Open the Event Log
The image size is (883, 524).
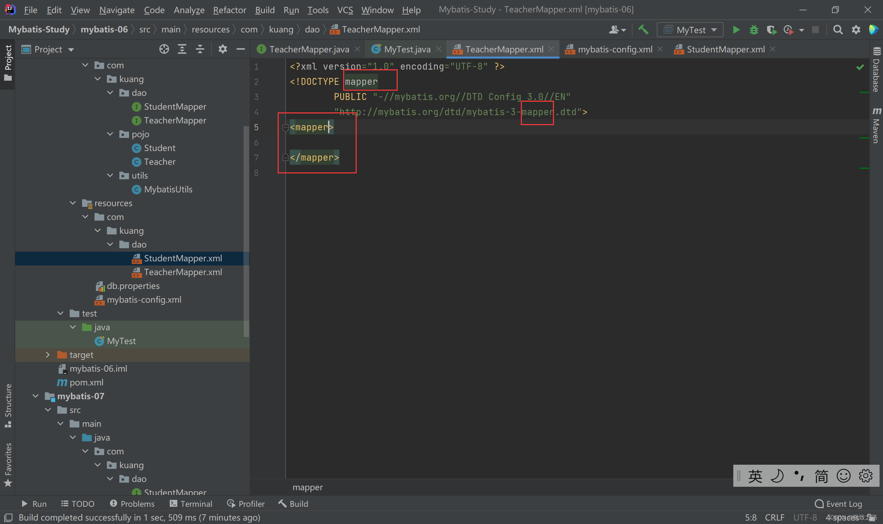coord(838,504)
